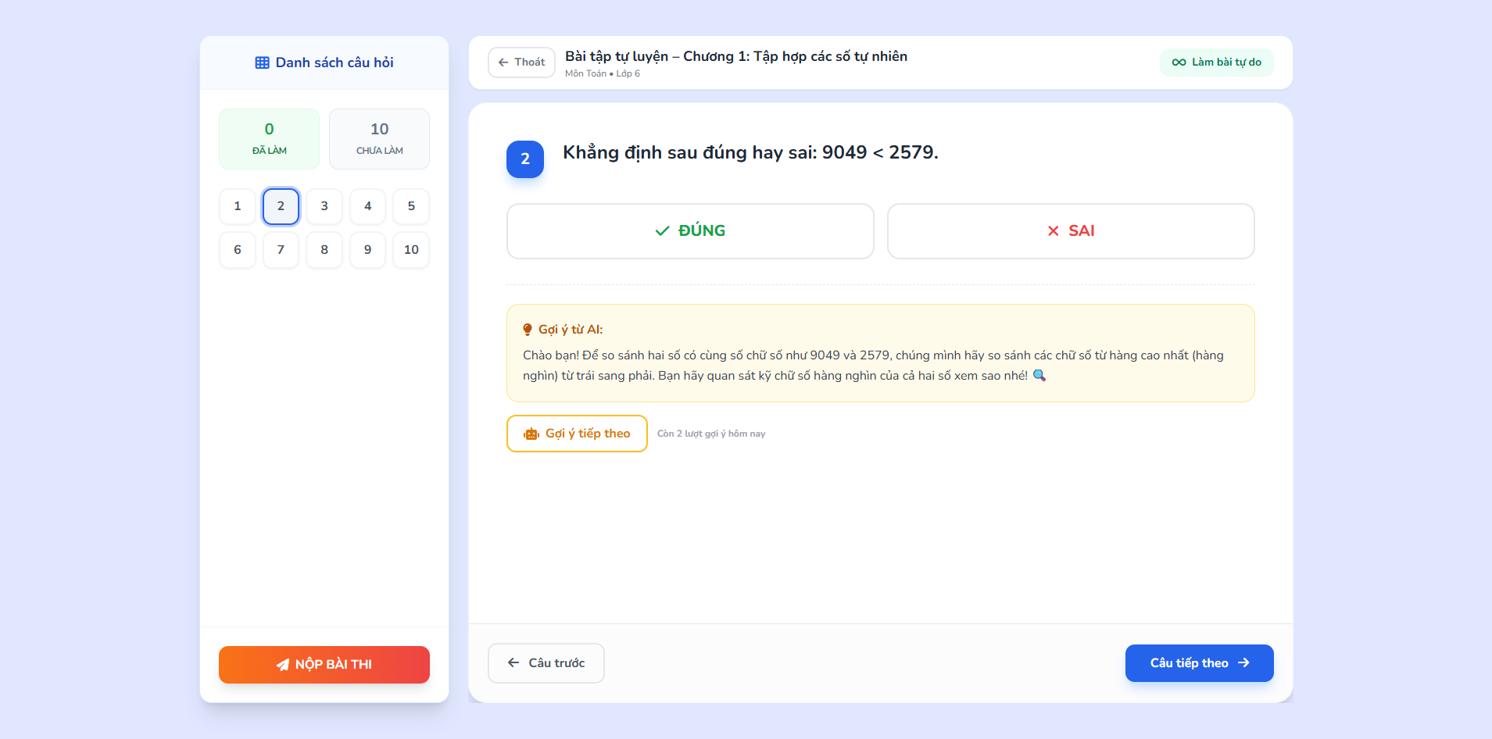Viewport: 1492px width, 739px height.
Task: Choose SAI as the answer
Action: click(1071, 231)
